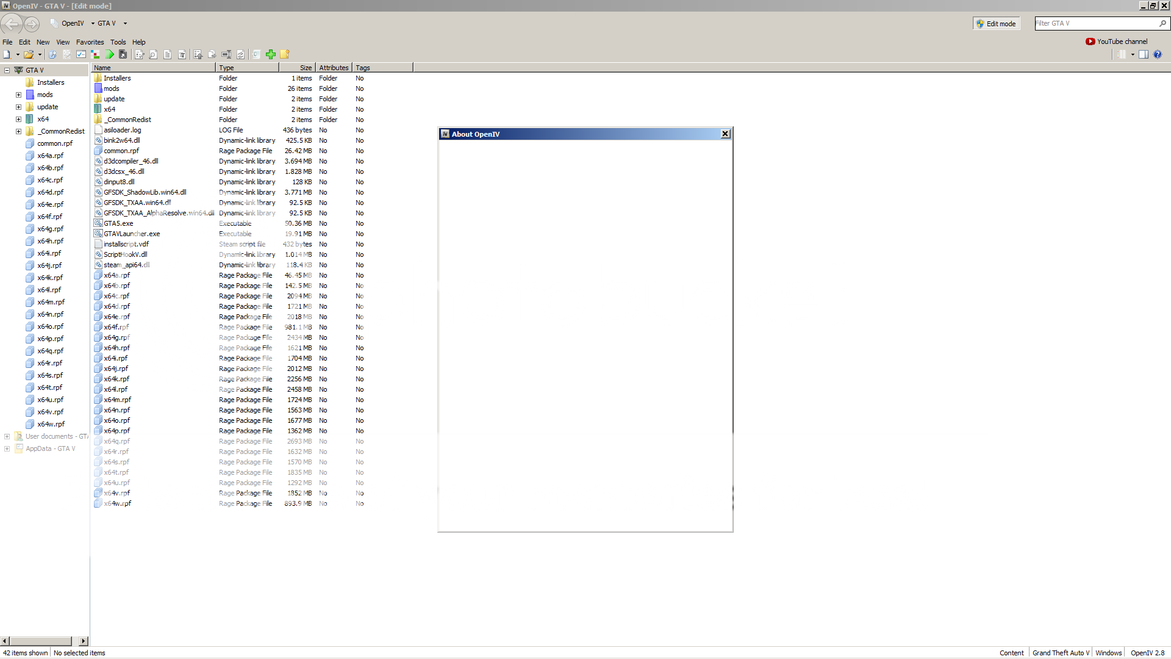Click Grand Theft Auto V in the status bar

1060,652
